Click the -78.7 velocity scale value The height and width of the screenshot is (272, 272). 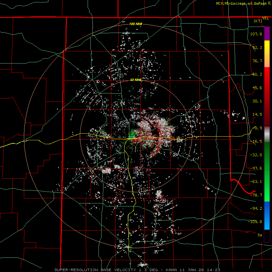pos(256,195)
